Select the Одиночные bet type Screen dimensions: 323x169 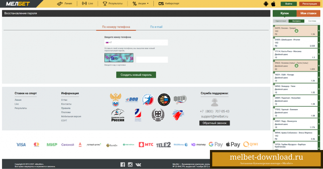point(281,21)
